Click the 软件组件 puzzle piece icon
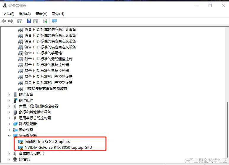The image size is (229, 165). 15,100
